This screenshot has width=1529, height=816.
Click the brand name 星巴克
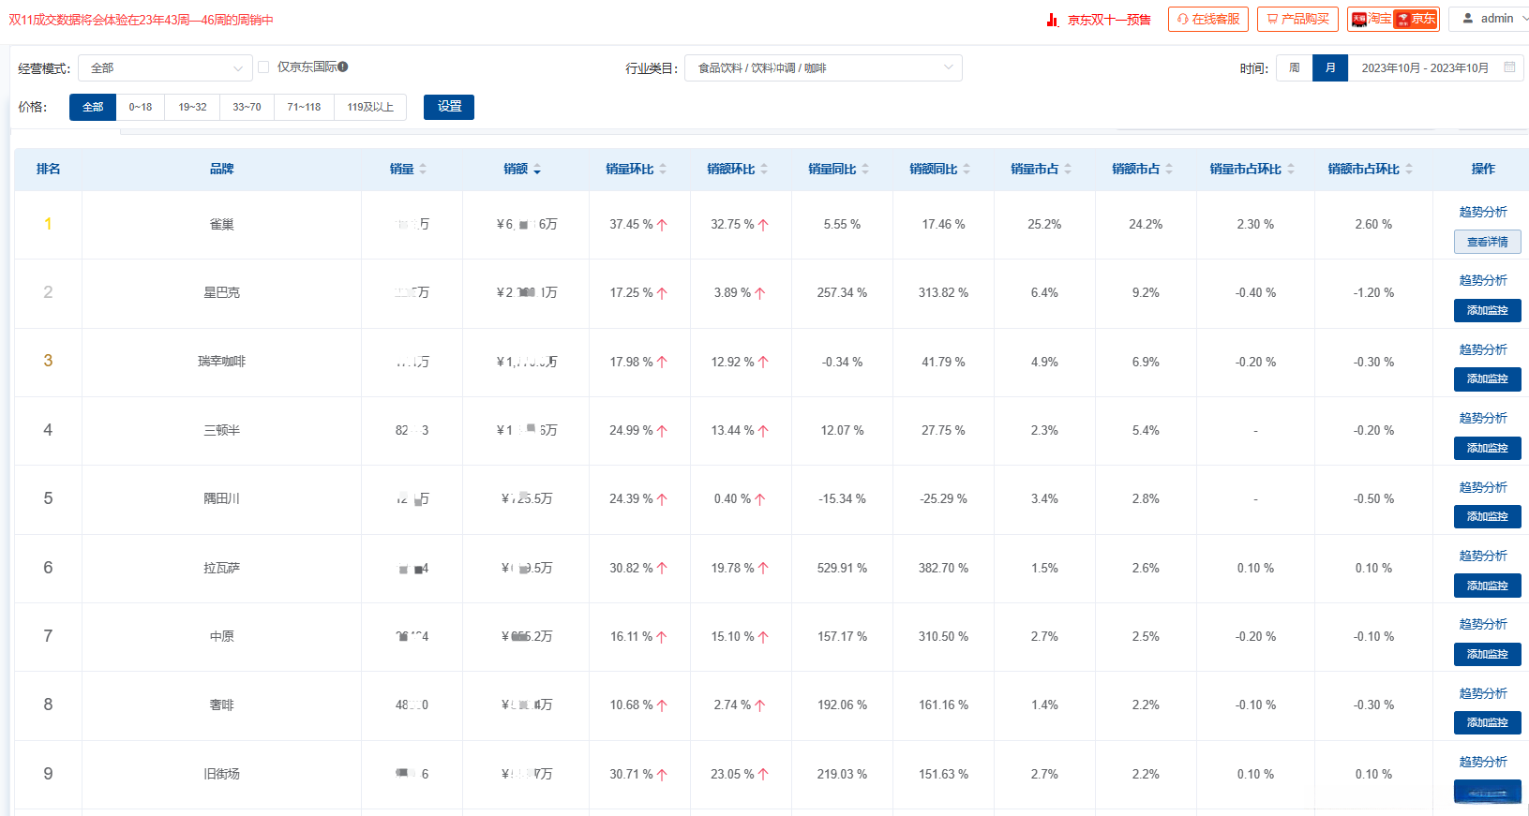pyautogui.click(x=222, y=292)
